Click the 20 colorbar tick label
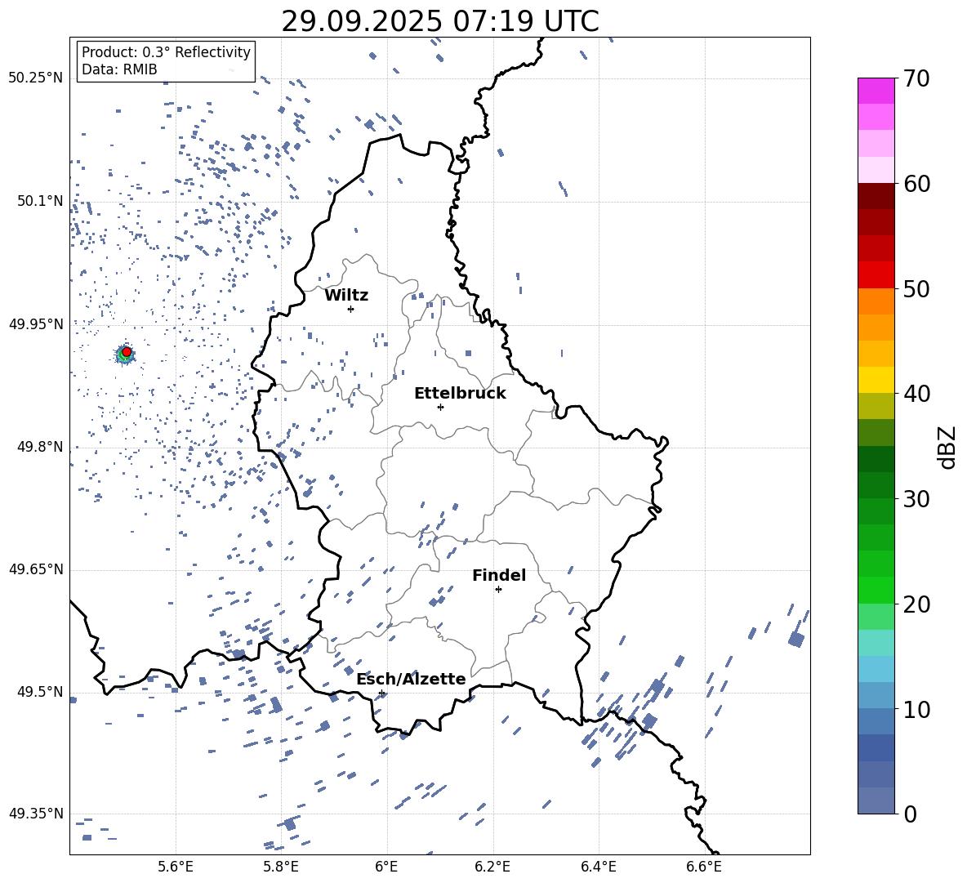The image size is (967, 883). point(916,604)
